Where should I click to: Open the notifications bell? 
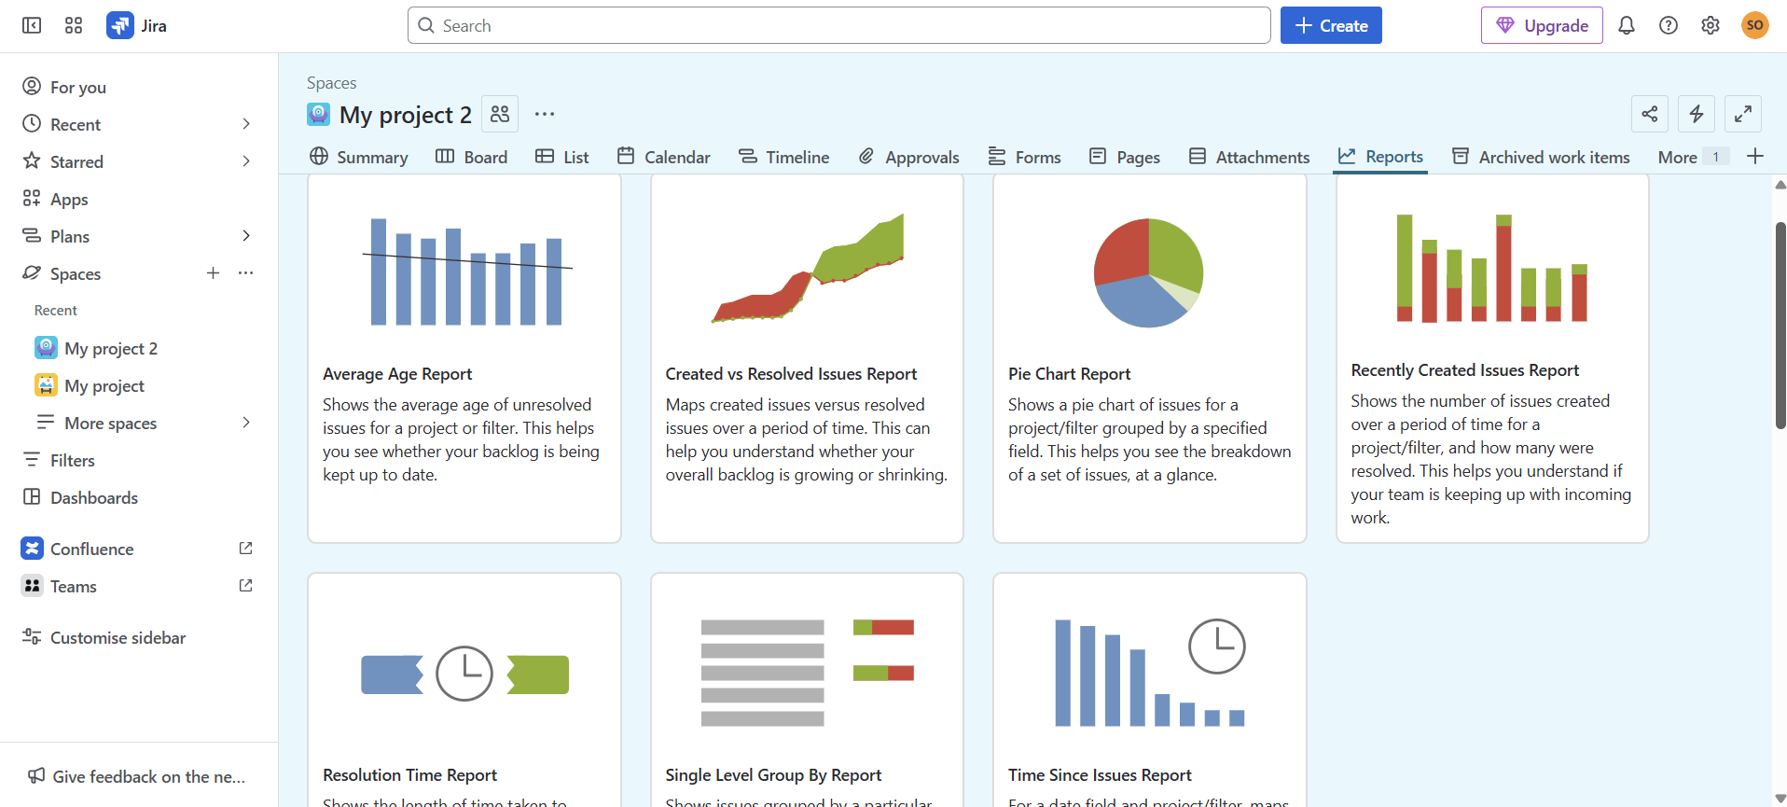pyautogui.click(x=1627, y=25)
